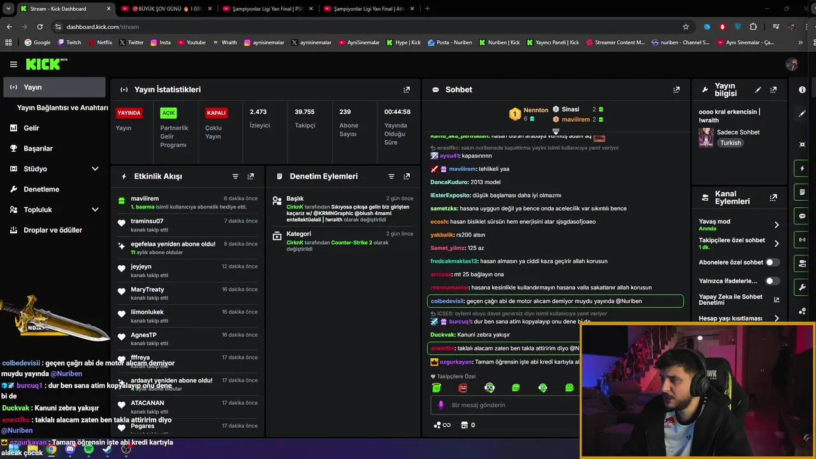
Task: Toggle Abonelere özel sohbet switch
Action: tap(772, 262)
